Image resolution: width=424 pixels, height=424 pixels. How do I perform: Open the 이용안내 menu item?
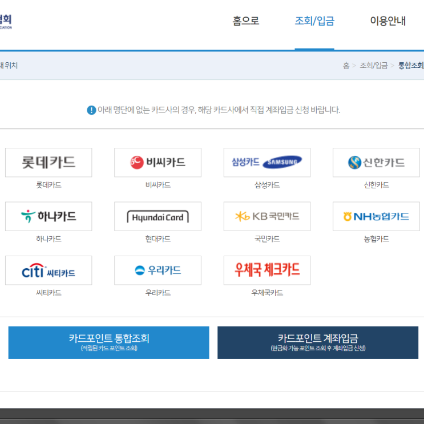coord(388,21)
